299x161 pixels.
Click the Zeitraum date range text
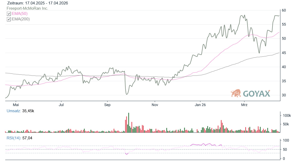tap(38, 3)
